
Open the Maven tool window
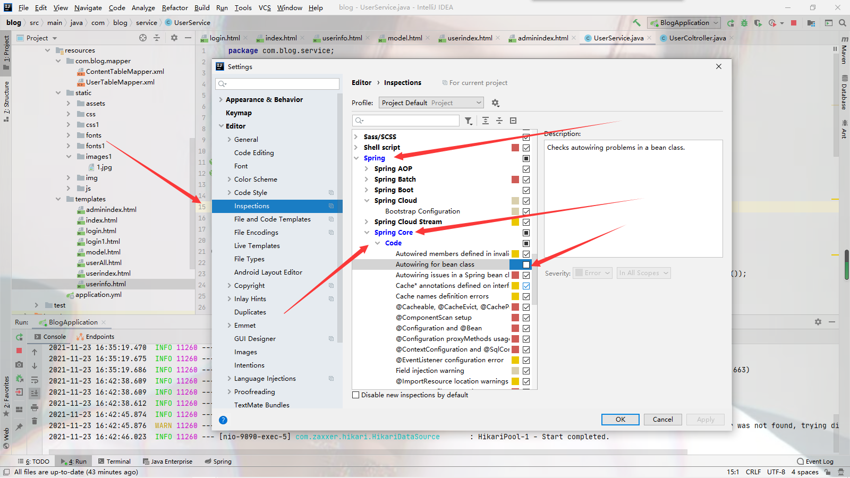pyautogui.click(x=844, y=50)
